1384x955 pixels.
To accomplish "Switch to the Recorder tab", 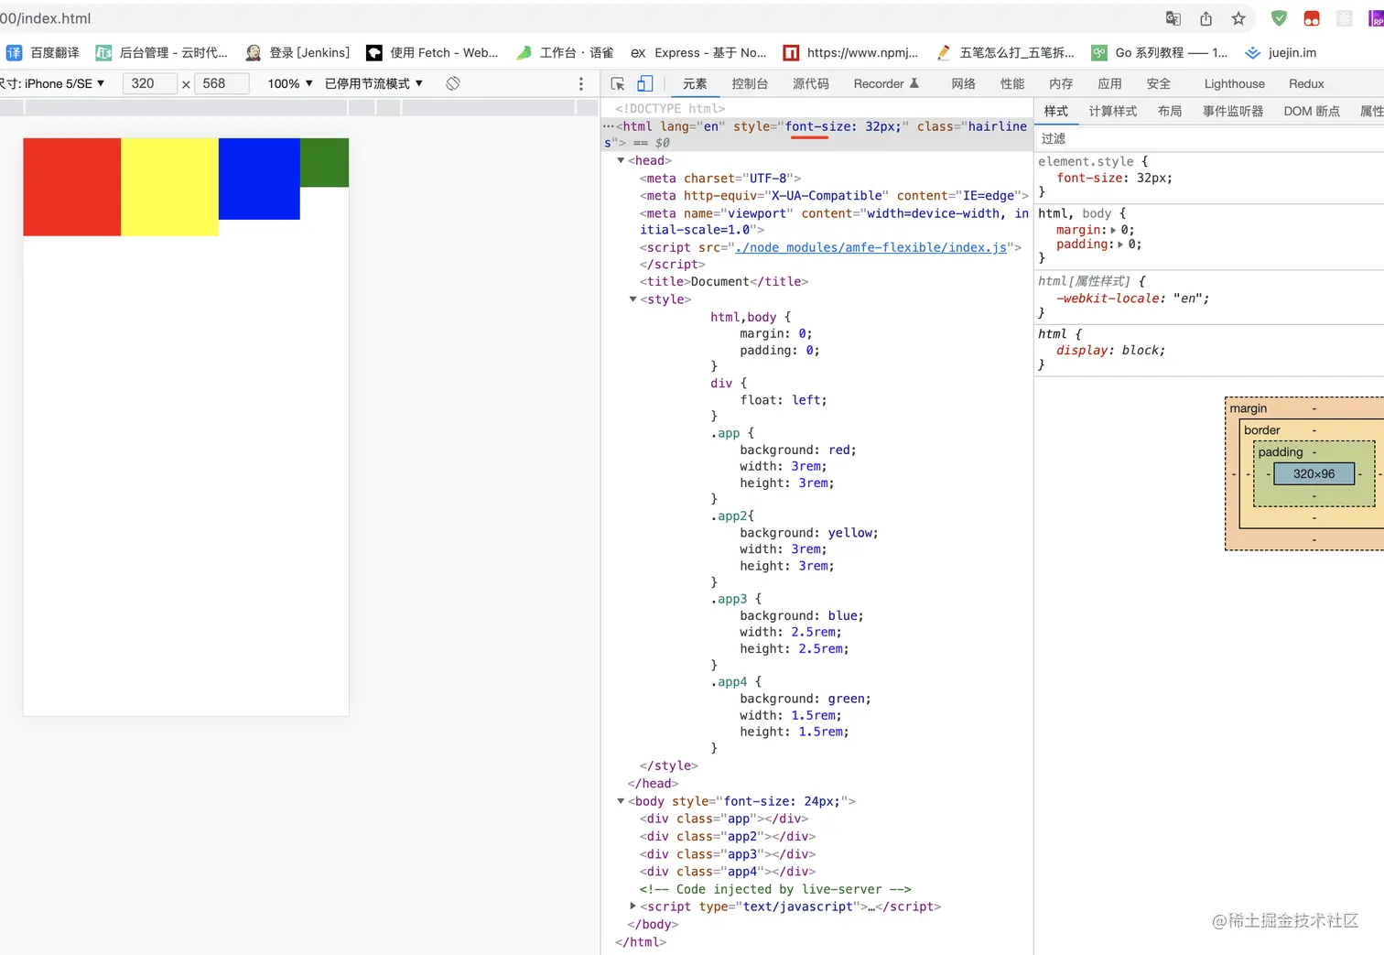I will [886, 83].
